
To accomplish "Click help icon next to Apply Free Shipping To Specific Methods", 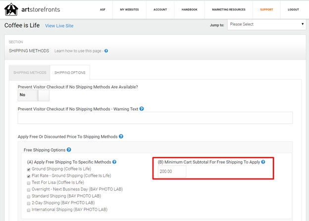I will tap(114, 162).
